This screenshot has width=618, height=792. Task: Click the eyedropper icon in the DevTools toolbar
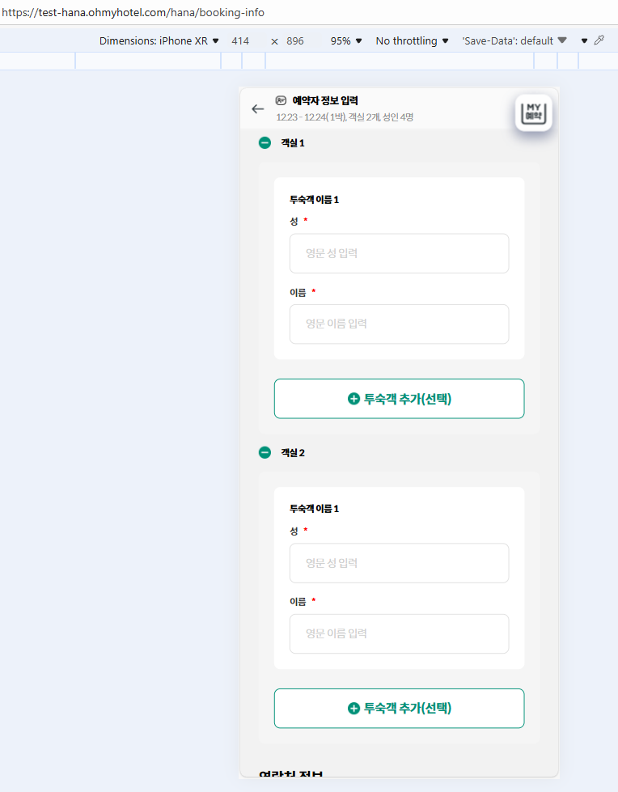click(599, 40)
